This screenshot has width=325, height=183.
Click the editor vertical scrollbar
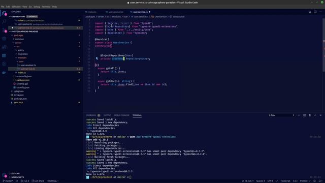[x=323, y=45]
